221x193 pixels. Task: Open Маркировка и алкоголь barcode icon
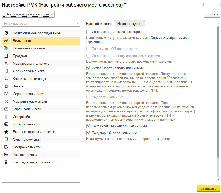point(7,64)
